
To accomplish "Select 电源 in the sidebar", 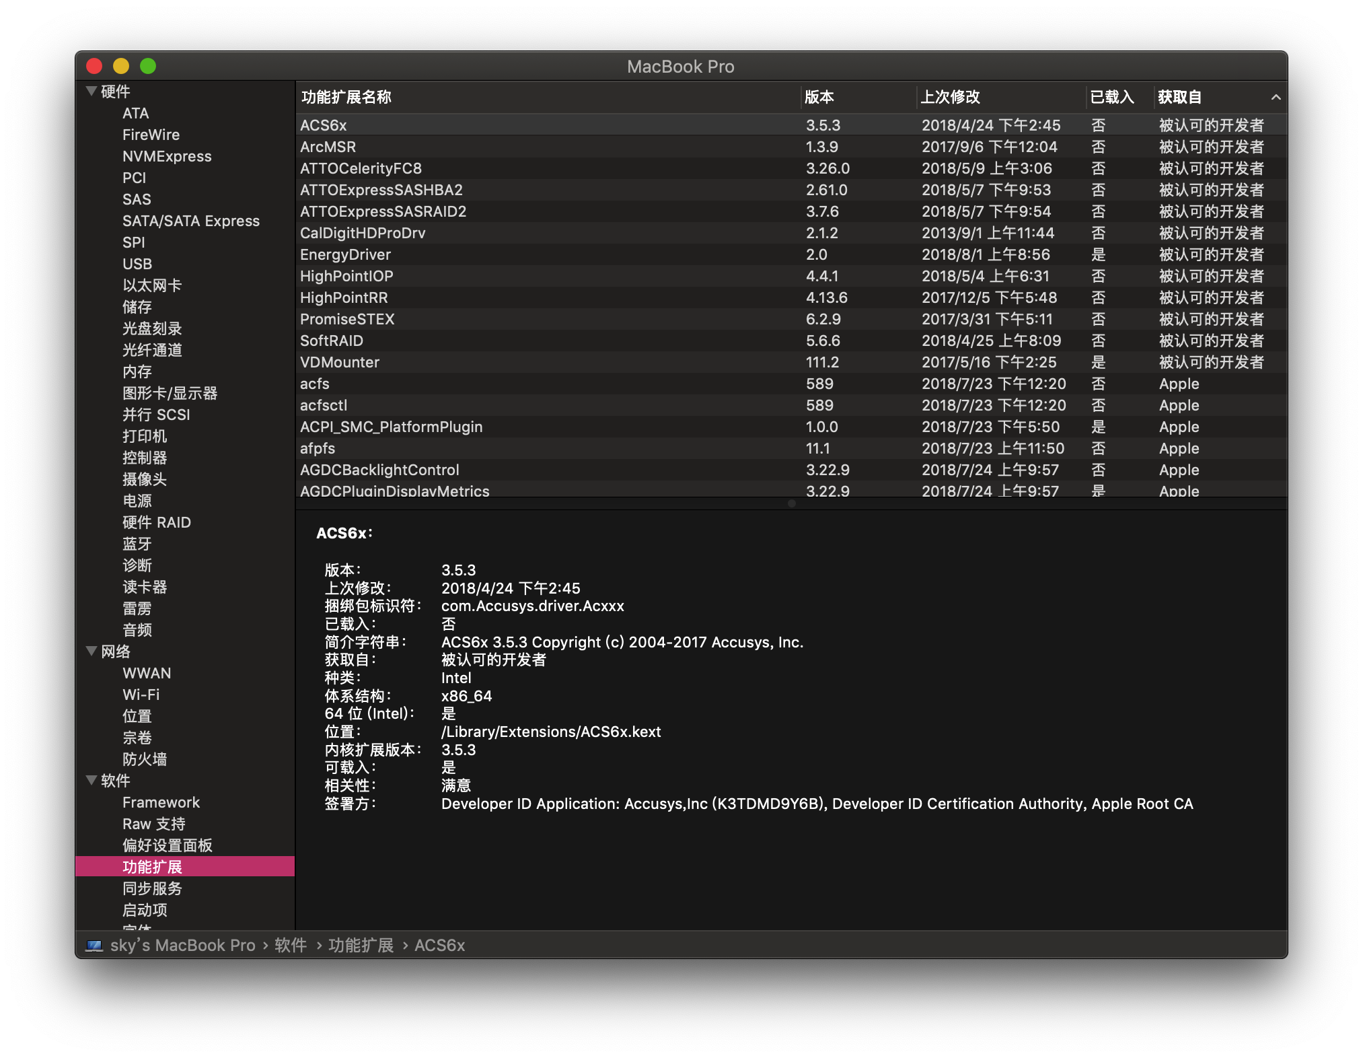I will [x=137, y=501].
